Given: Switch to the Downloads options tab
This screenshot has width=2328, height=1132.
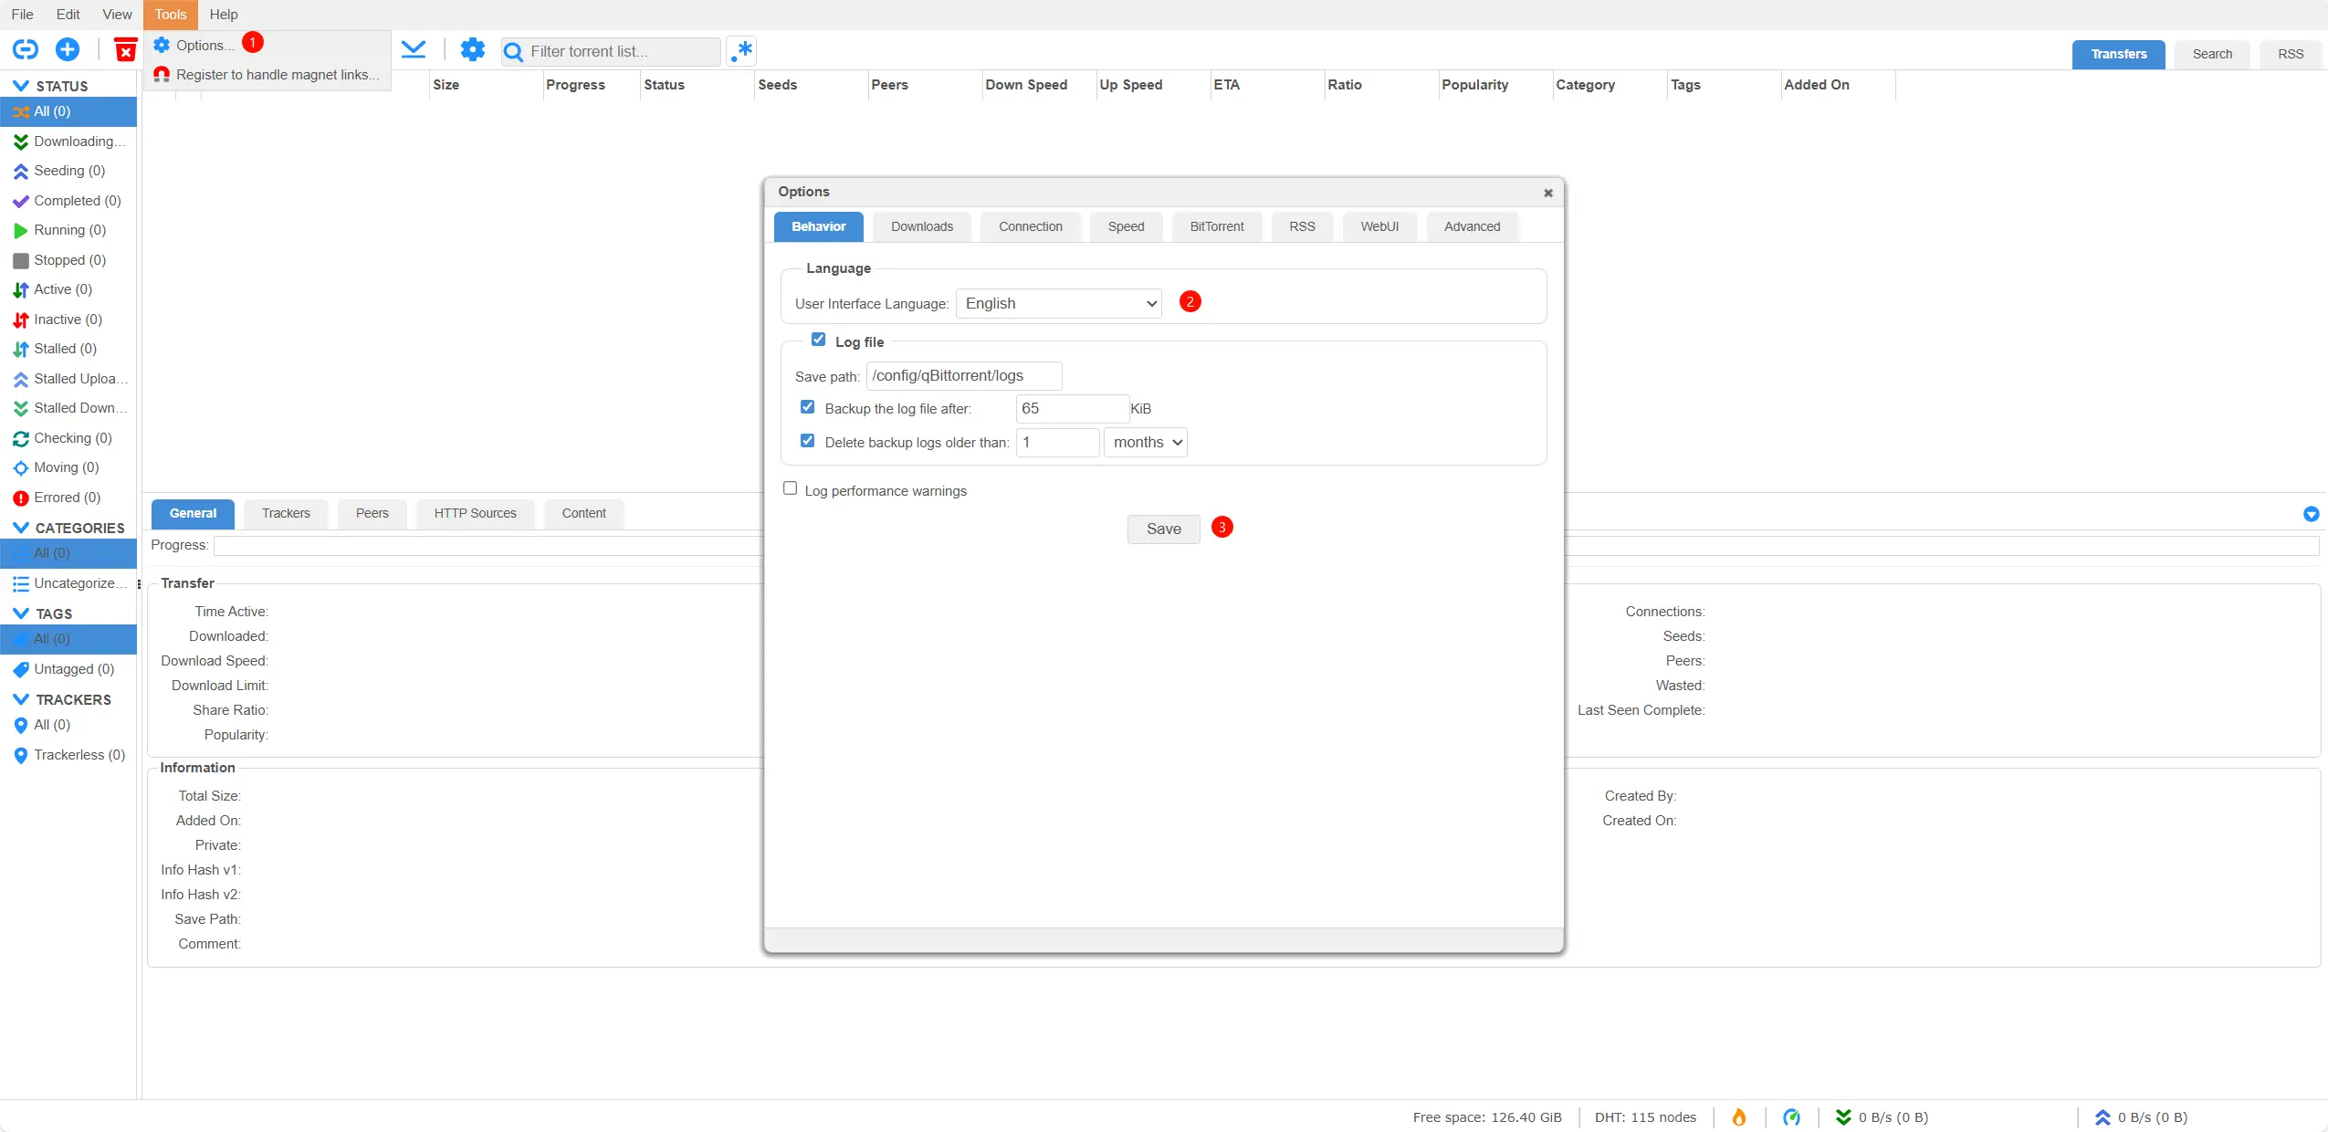Looking at the screenshot, I should (x=921, y=226).
